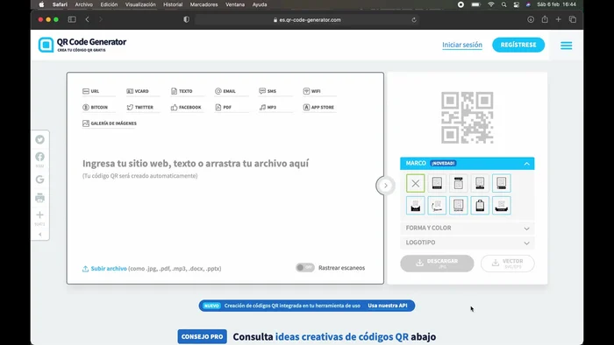Open the Ventana menu
Viewport: 614px width, 345px height.
(x=235, y=4)
